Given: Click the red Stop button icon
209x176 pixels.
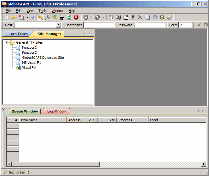Looking at the screenshot, I should pos(76,17).
